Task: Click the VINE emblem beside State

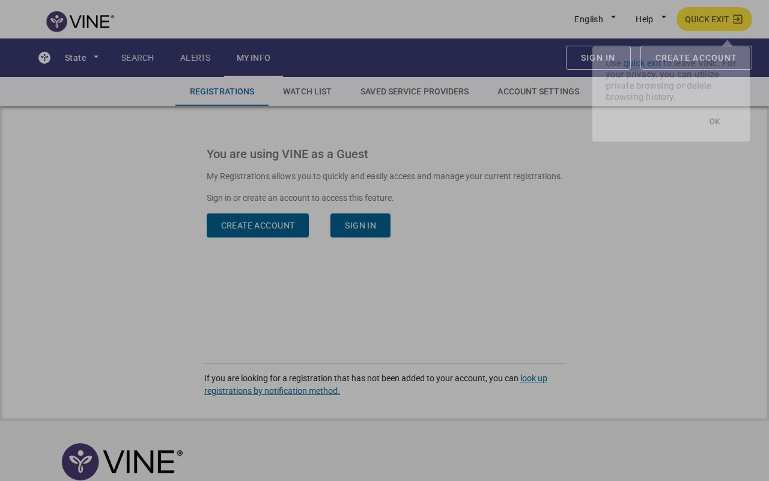Action: (x=44, y=58)
